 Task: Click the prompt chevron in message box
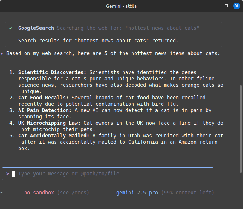[8, 174]
